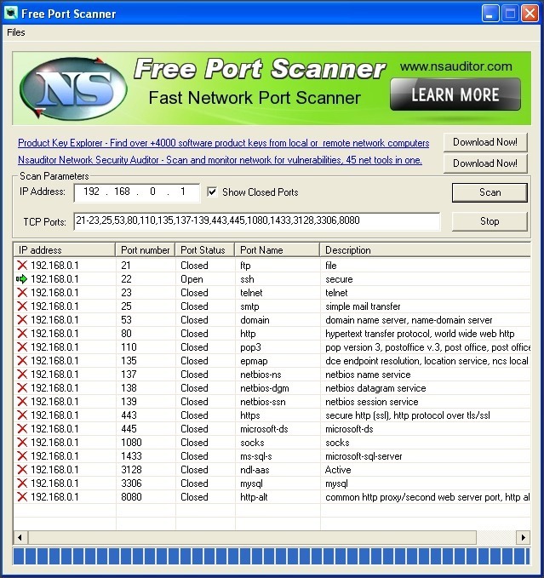544x578 pixels.
Task: Sort by the Port Status column header
Action: pyautogui.click(x=204, y=250)
